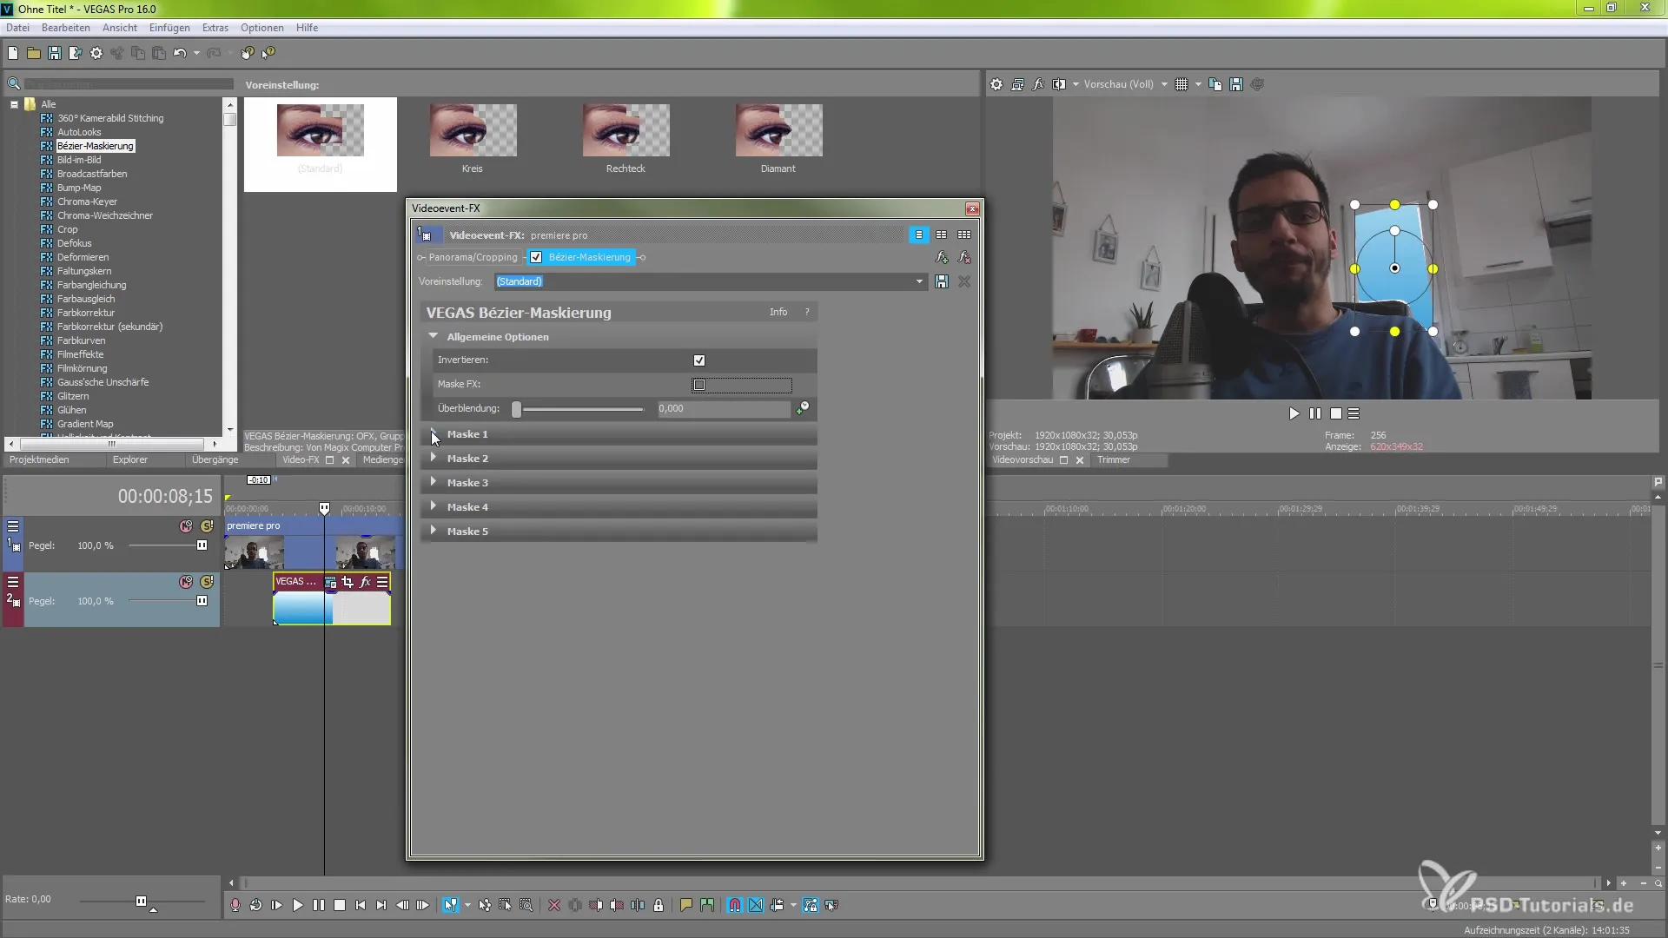Open the Optionen menu

tap(262, 28)
